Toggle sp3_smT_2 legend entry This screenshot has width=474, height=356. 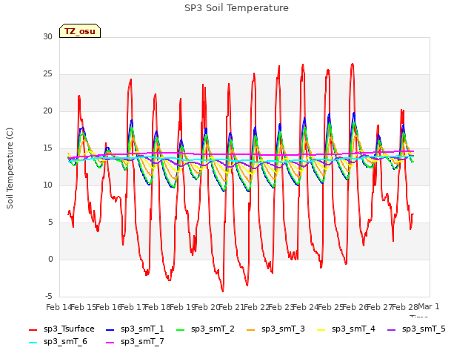click(x=205, y=329)
